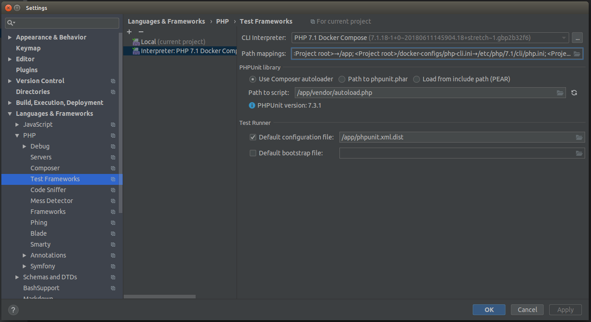Open the CLI Interpreter dropdown

(x=564, y=38)
